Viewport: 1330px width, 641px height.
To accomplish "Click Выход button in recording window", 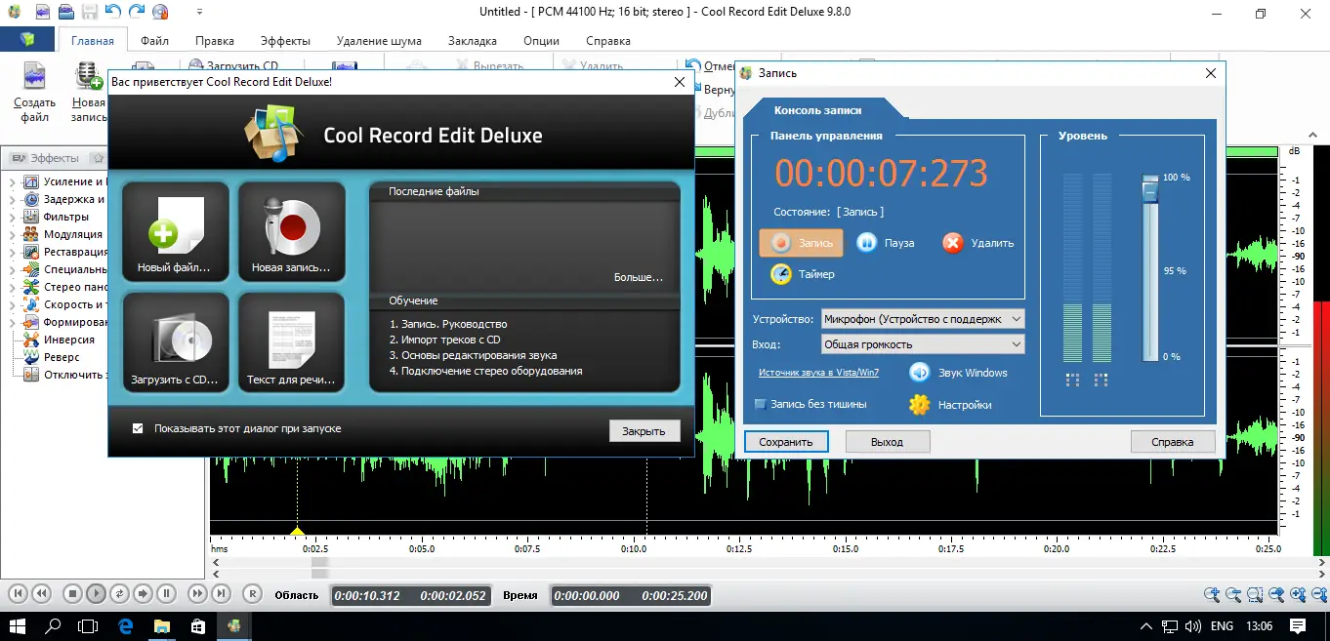I will click(888, 442).
